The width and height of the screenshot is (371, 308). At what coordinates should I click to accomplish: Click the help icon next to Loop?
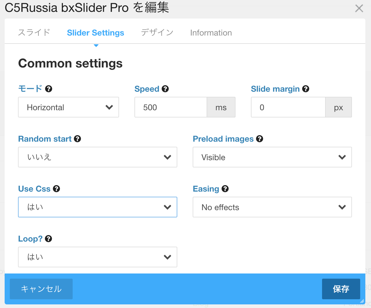(x=48, y=239)
